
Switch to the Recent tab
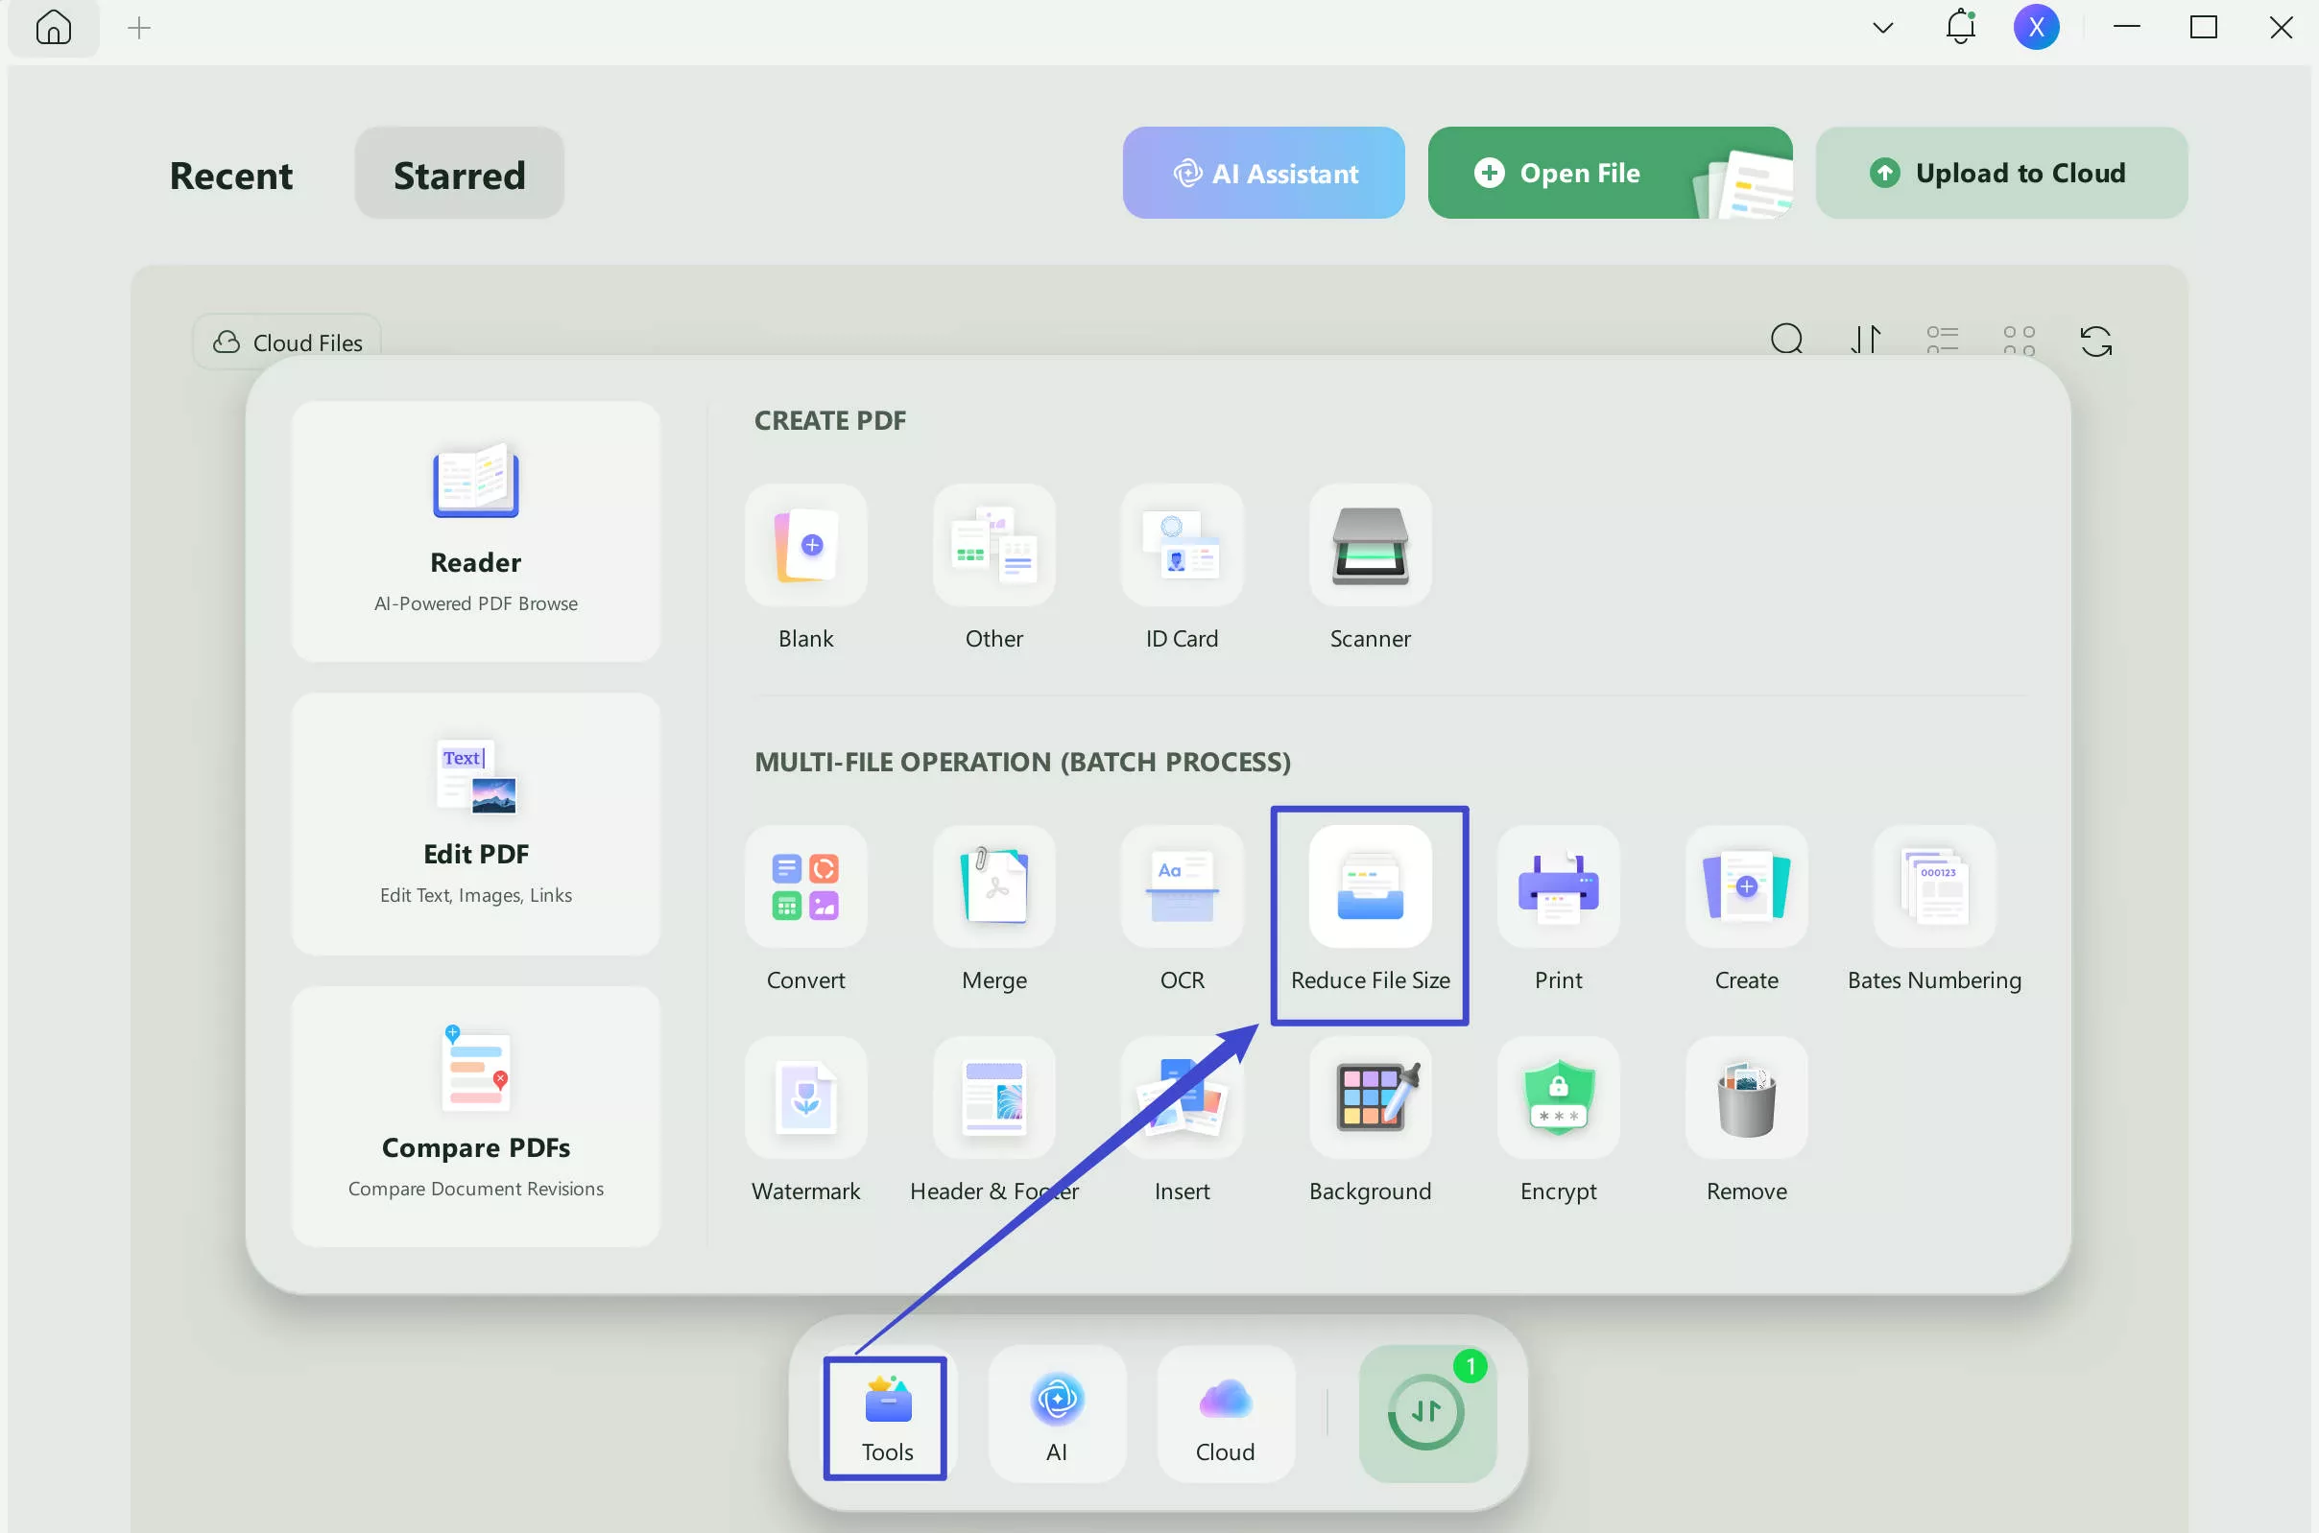[x=230, y=174]
